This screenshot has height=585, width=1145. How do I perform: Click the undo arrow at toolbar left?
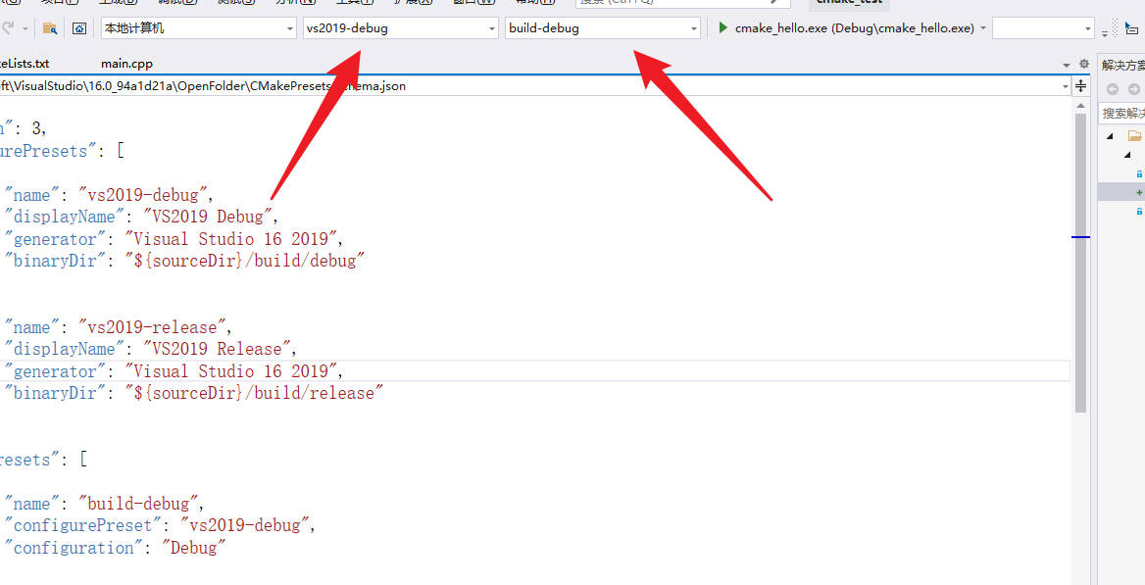coord(8,27)
